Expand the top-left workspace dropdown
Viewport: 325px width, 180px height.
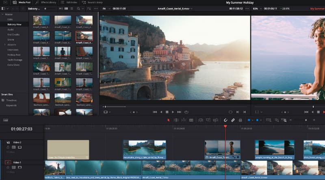click(5, 2)
